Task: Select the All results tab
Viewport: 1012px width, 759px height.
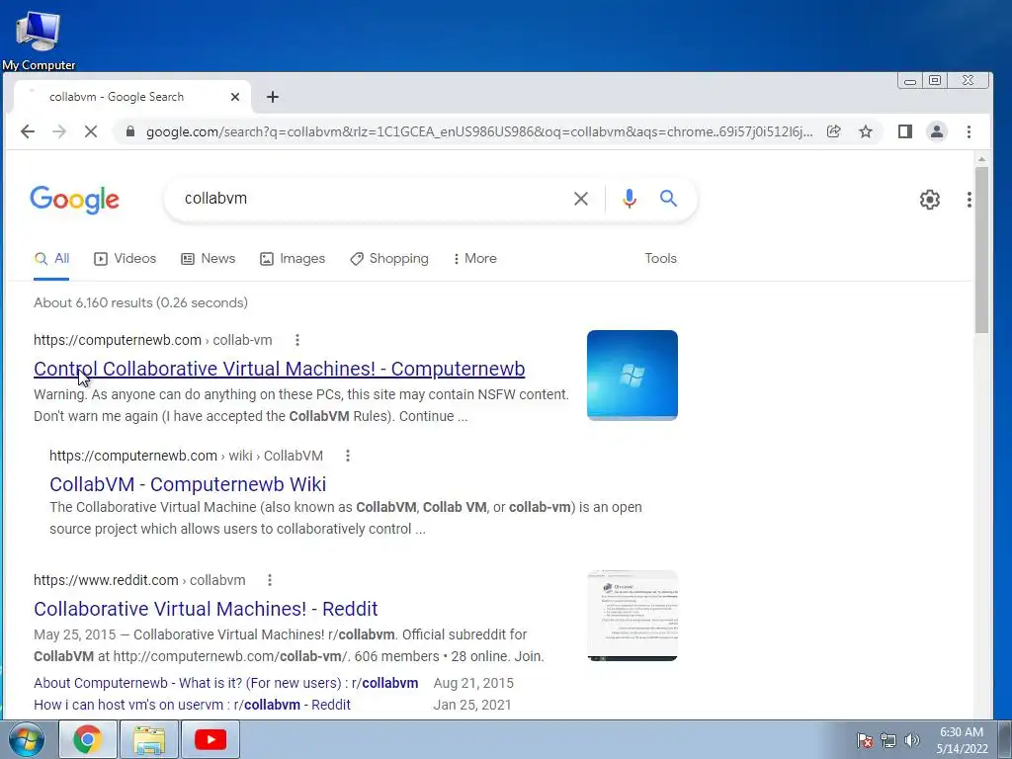Action: 51,259
